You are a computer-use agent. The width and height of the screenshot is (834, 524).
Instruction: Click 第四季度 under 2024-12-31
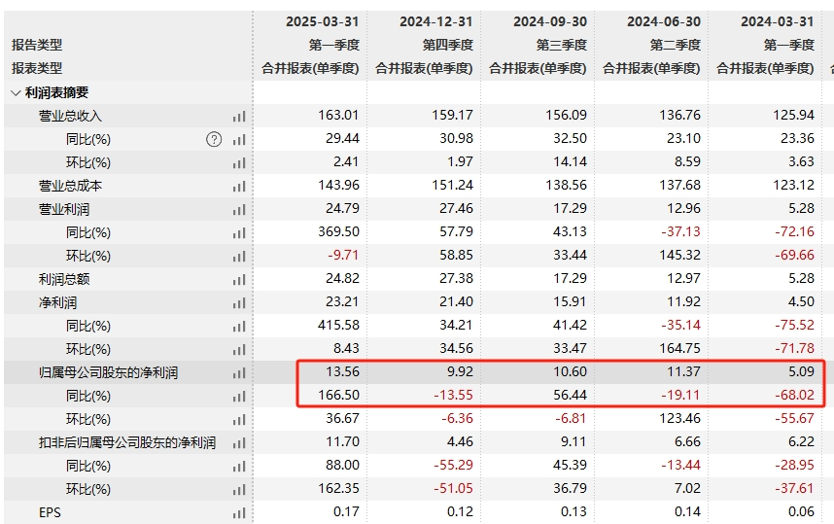[448, 45]
